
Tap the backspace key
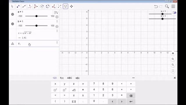point(131,96)
